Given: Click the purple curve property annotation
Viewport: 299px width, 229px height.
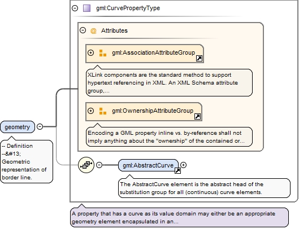Looking at the screenshot, I should tap(179, 217).
